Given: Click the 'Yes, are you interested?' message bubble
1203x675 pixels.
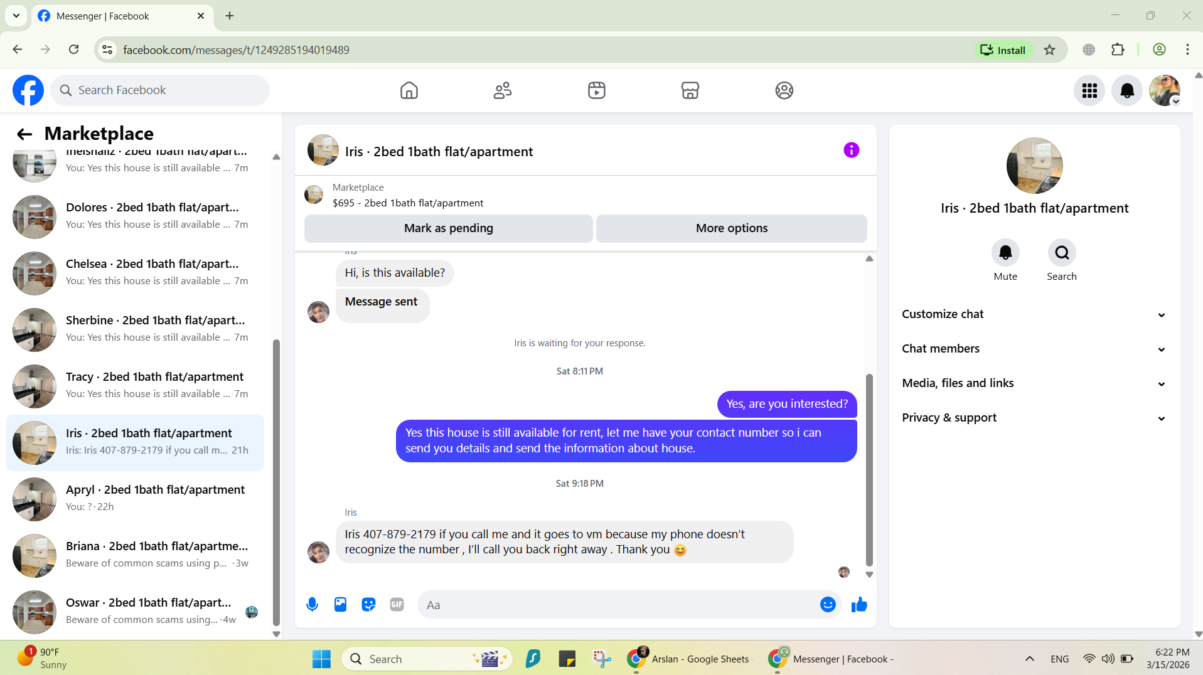Looking at the screenshot, I should pyautogui.click(x=787, y=404).
